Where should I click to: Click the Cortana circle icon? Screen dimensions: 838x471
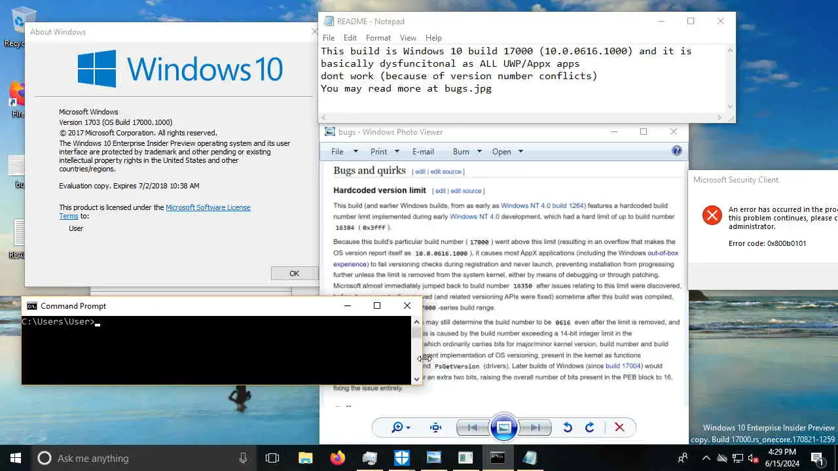[44, 458]
